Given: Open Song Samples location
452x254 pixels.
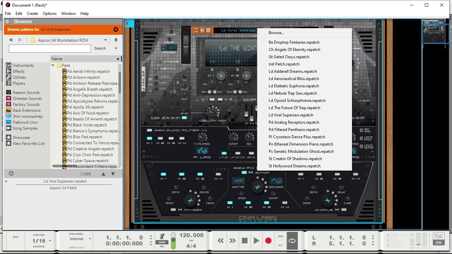Looking at the screenshot, I should [x=22, y=128].
